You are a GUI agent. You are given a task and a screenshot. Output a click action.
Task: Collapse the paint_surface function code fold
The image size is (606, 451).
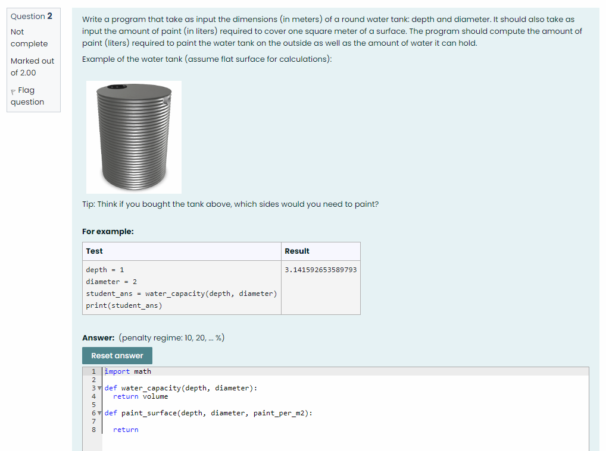(x=99, y=412)
